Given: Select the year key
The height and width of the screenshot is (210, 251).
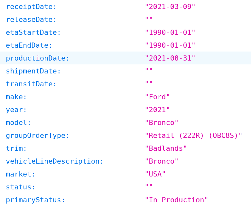Looking at the screenshot, I should coord(16,110).
